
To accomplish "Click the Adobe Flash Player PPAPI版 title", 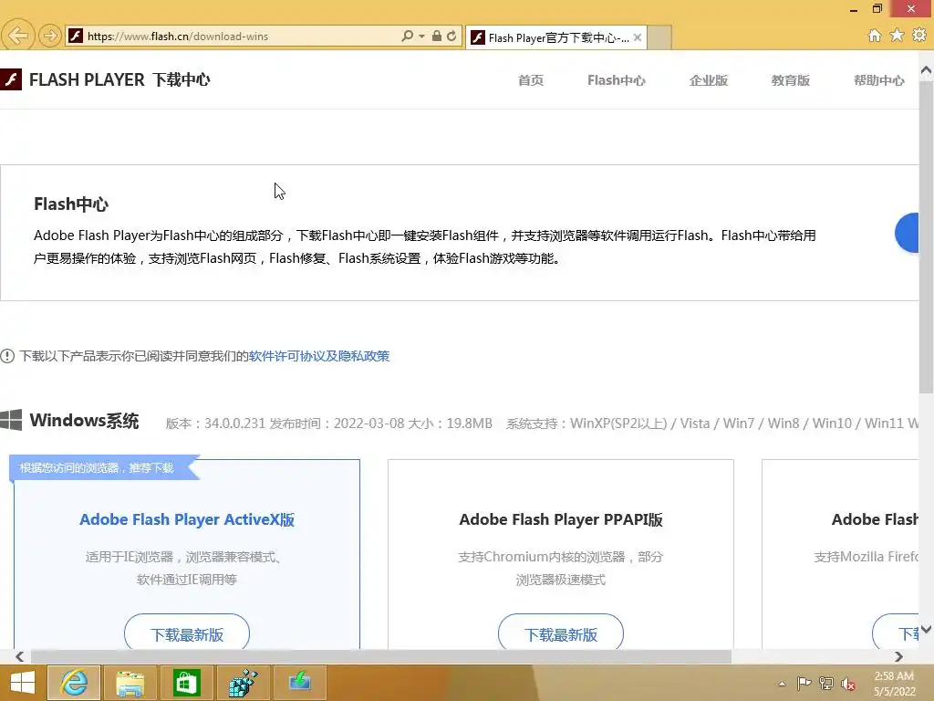I will point(561,519).
